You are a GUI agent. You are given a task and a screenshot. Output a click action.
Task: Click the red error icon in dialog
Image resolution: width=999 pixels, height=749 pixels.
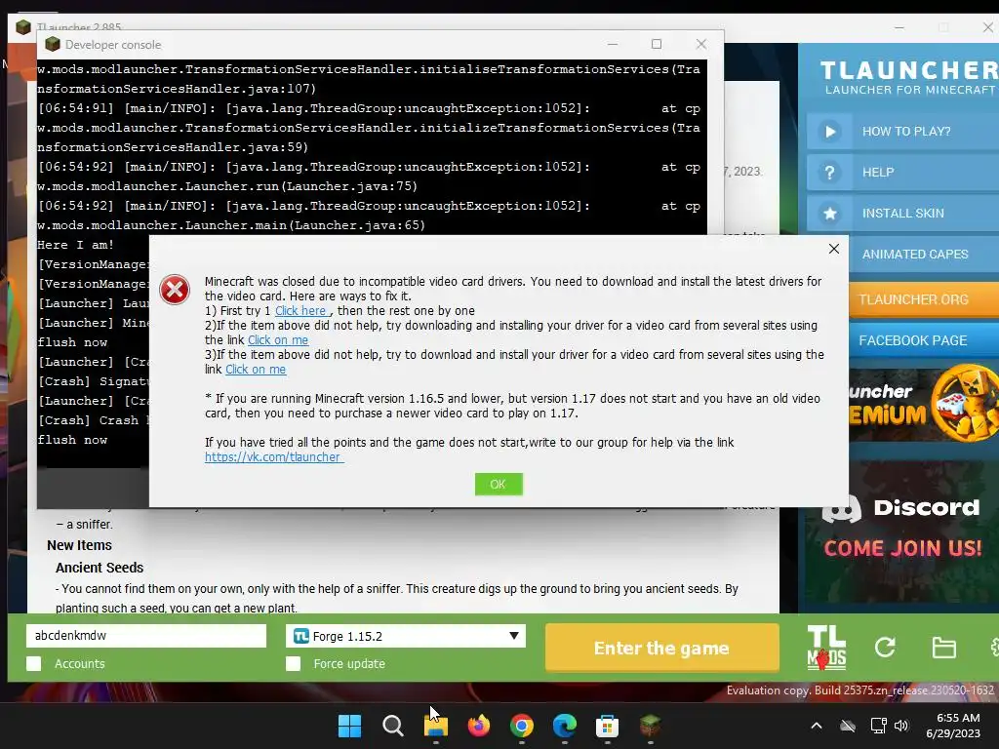click(175, 290)
